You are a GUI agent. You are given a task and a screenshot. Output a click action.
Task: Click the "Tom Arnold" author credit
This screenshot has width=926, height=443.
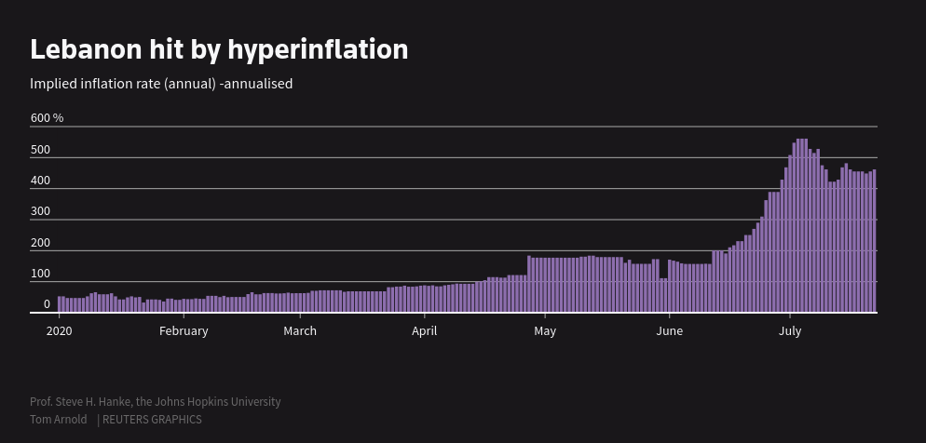[x=58, y=420]
